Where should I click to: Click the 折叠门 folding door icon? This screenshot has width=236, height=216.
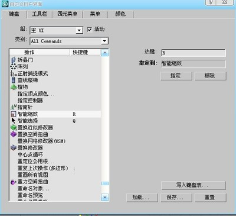click(14, 60)
